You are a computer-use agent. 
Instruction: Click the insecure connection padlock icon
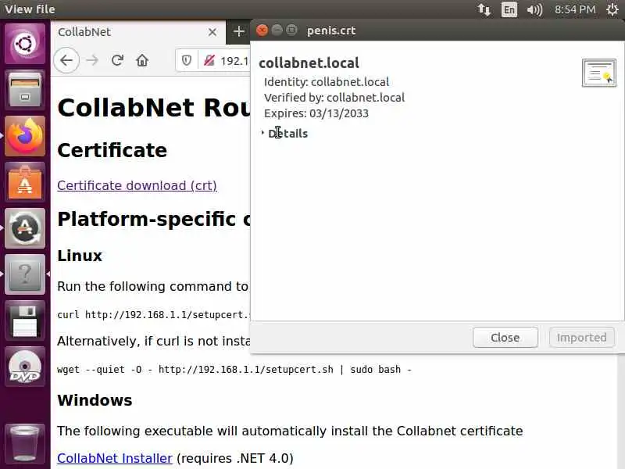coord(209,60)
